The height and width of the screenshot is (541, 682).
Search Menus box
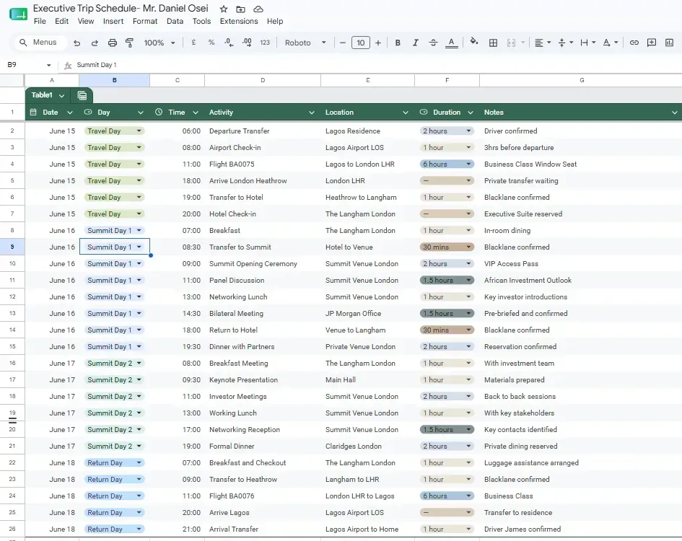[x=42, y=42]
